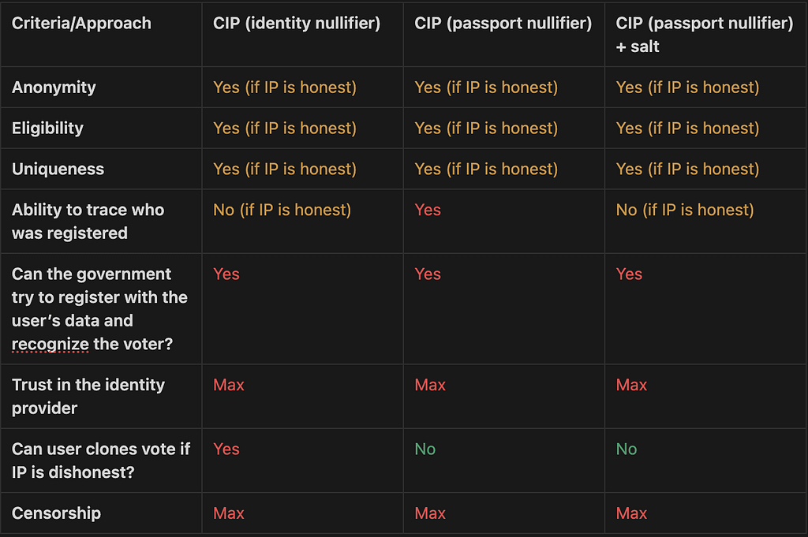This screenshot has height=537, width=808.
Task: Click red 'Yes' in identity nullifier clones row
Action: pyautogui.click(x=226, y=449)
